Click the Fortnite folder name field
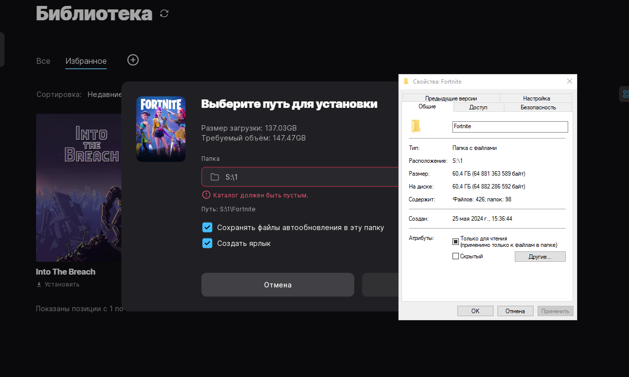Viewport: 629px width, 377px height. (510, 127)
